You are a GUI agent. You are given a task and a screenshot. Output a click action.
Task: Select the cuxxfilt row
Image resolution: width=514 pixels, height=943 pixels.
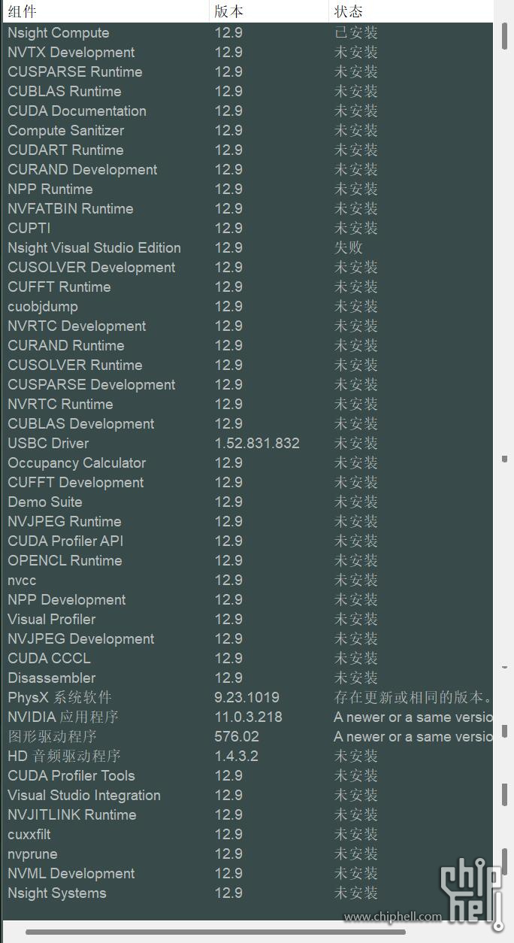click(248, 835)
